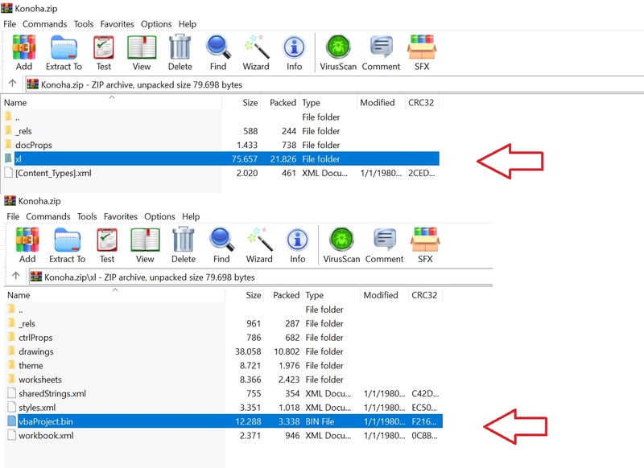Open View tool in upper window toolbar

pyautogui.click(x=142, y=53)
